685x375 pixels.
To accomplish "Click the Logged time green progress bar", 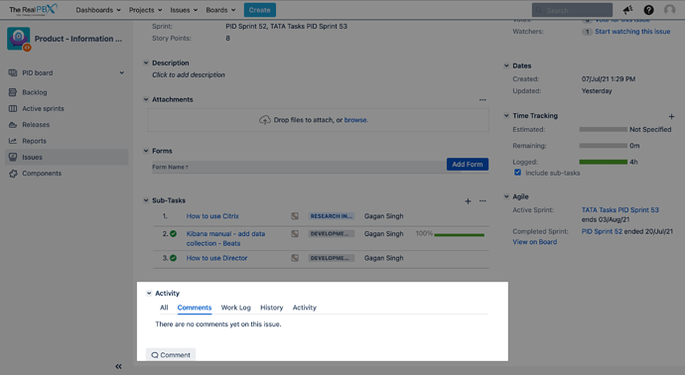I will tap(604, 162).
